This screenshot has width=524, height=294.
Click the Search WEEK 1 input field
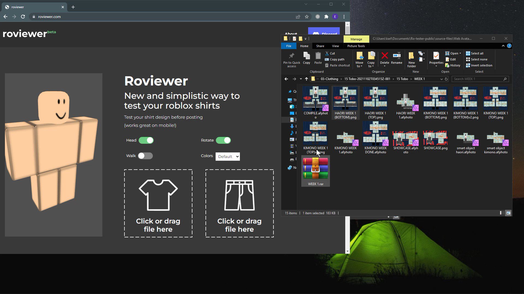click(x=480, y=79)
